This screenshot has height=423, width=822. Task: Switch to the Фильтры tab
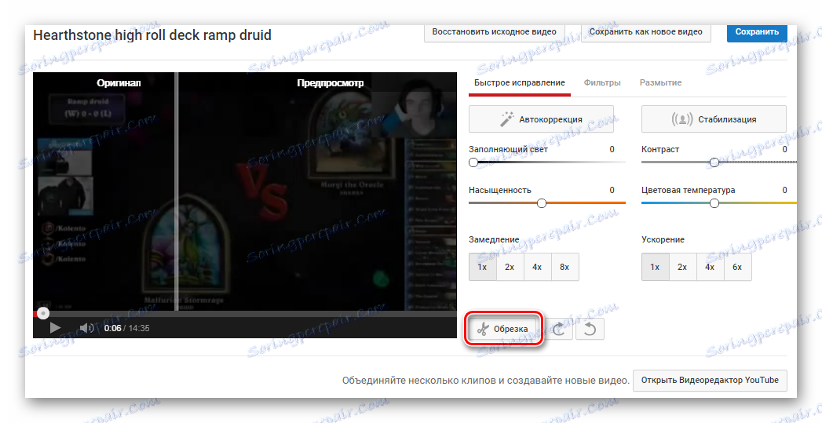[x=602, y=83]
